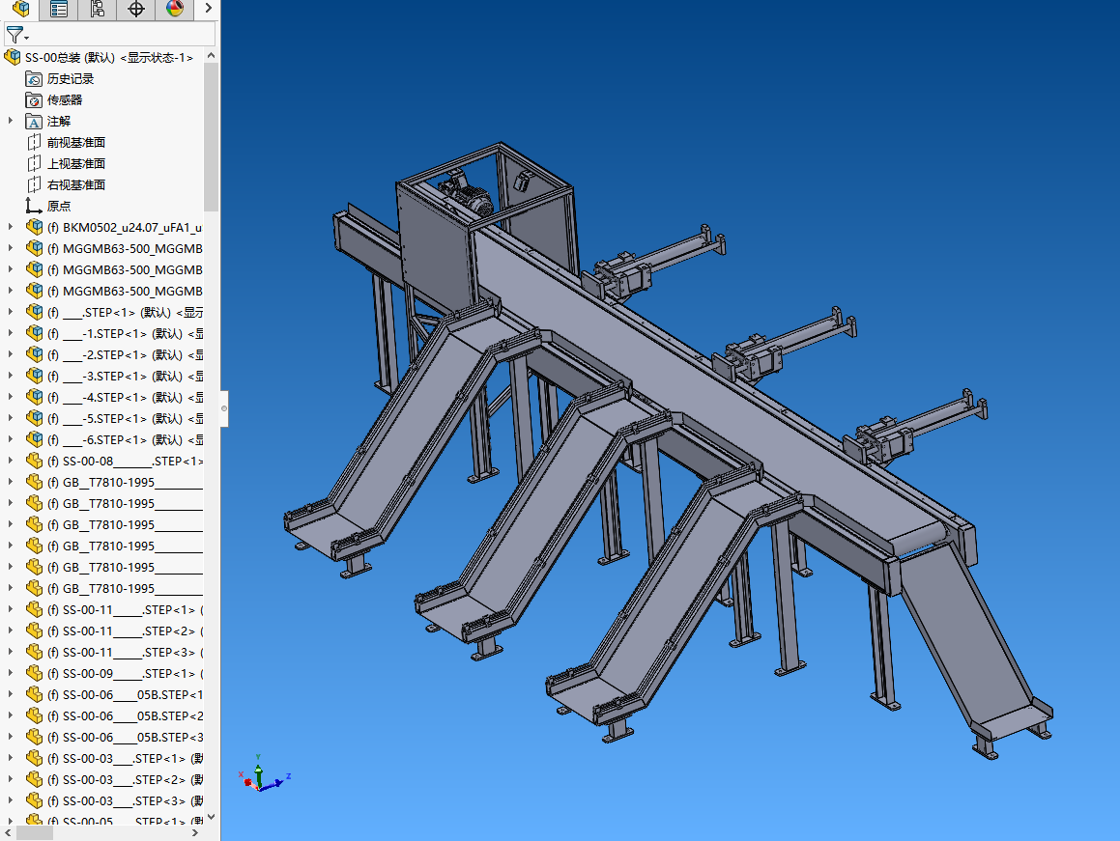Click the panel collapse handle on splitter
Screen dimensions: 1120x841
coord(224,408)
